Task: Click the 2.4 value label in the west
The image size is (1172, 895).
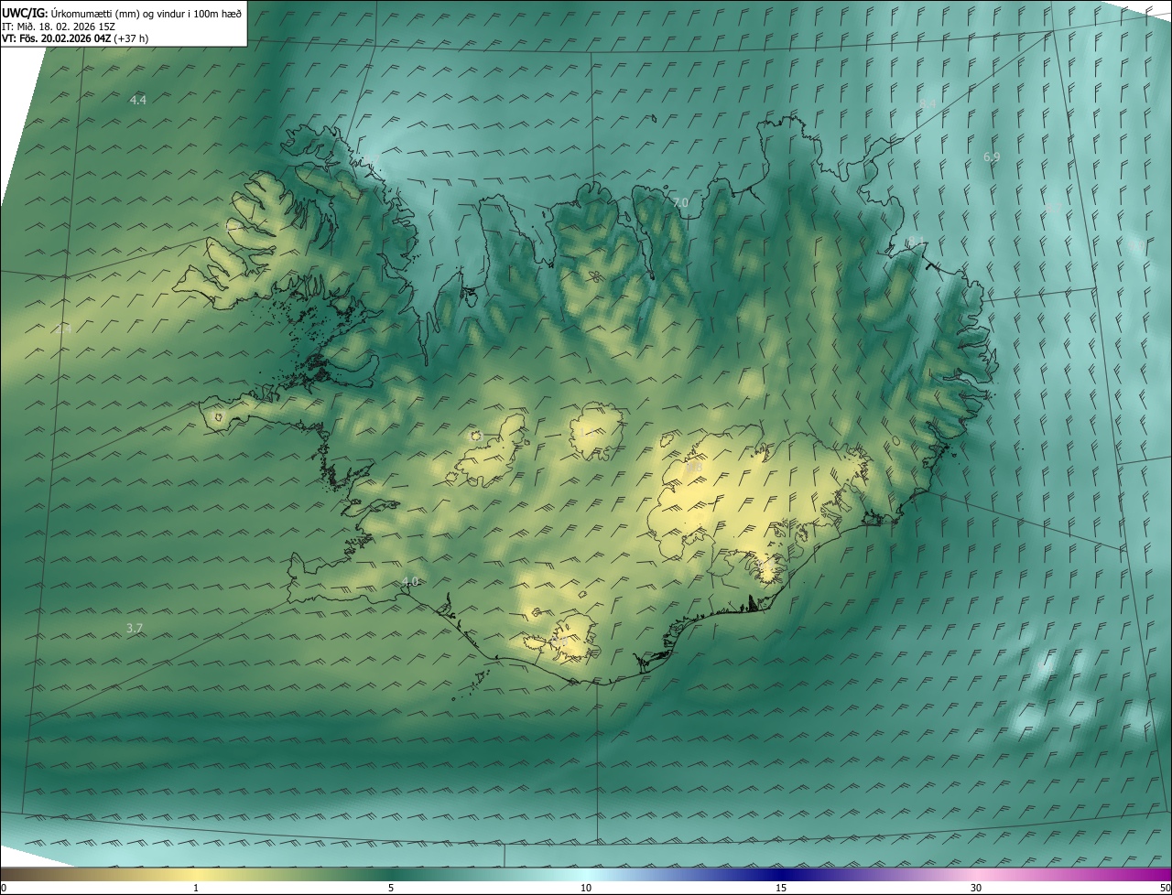Action: (x=63, y=329)
